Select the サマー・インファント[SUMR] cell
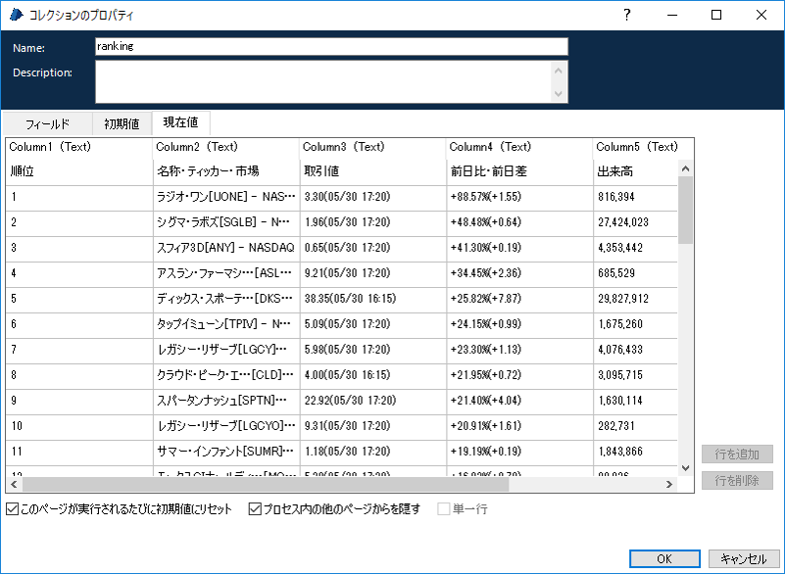 pos(226,452)
